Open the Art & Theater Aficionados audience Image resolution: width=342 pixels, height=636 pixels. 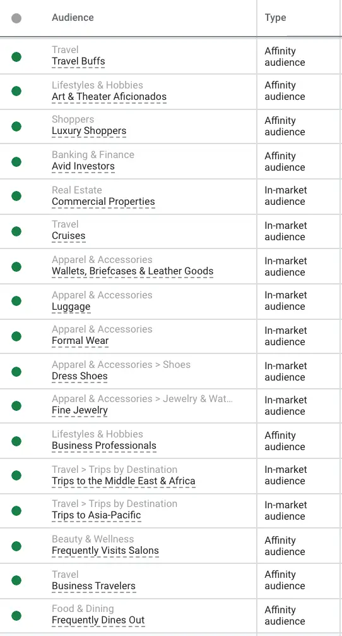pyautogui.click(x=109, y=97)
